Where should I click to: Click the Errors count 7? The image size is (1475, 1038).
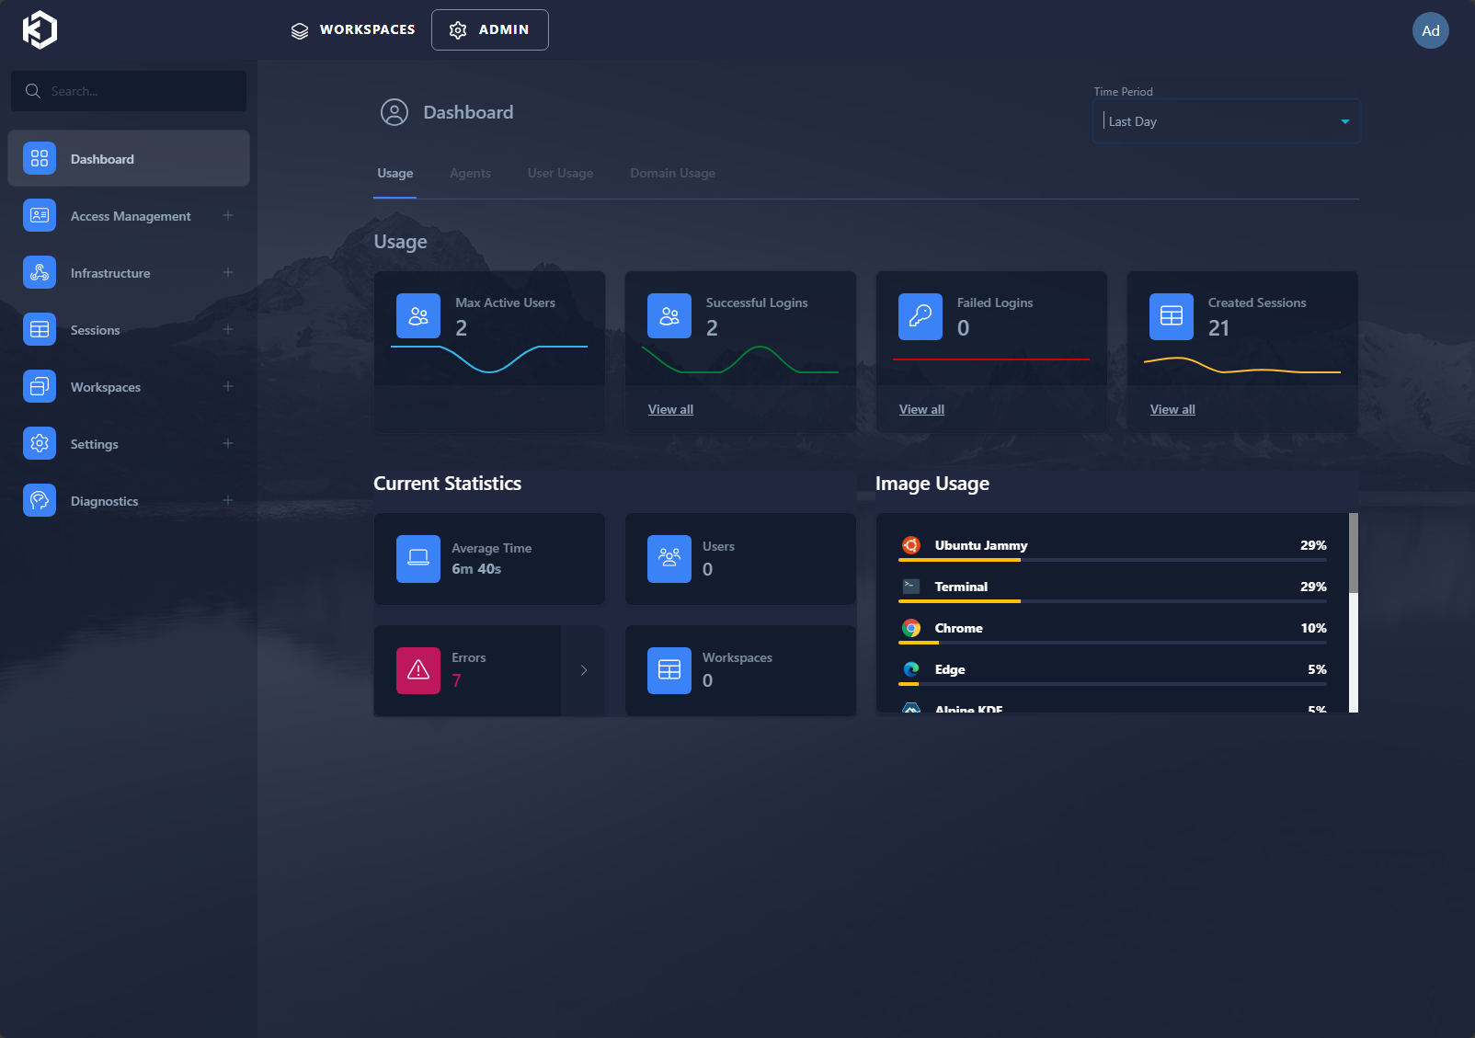457,680
